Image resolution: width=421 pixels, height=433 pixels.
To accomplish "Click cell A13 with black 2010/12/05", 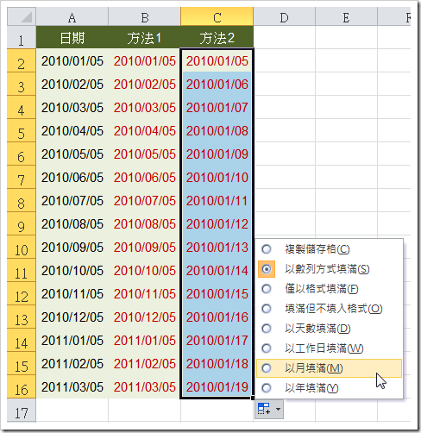I will [72, 317].
